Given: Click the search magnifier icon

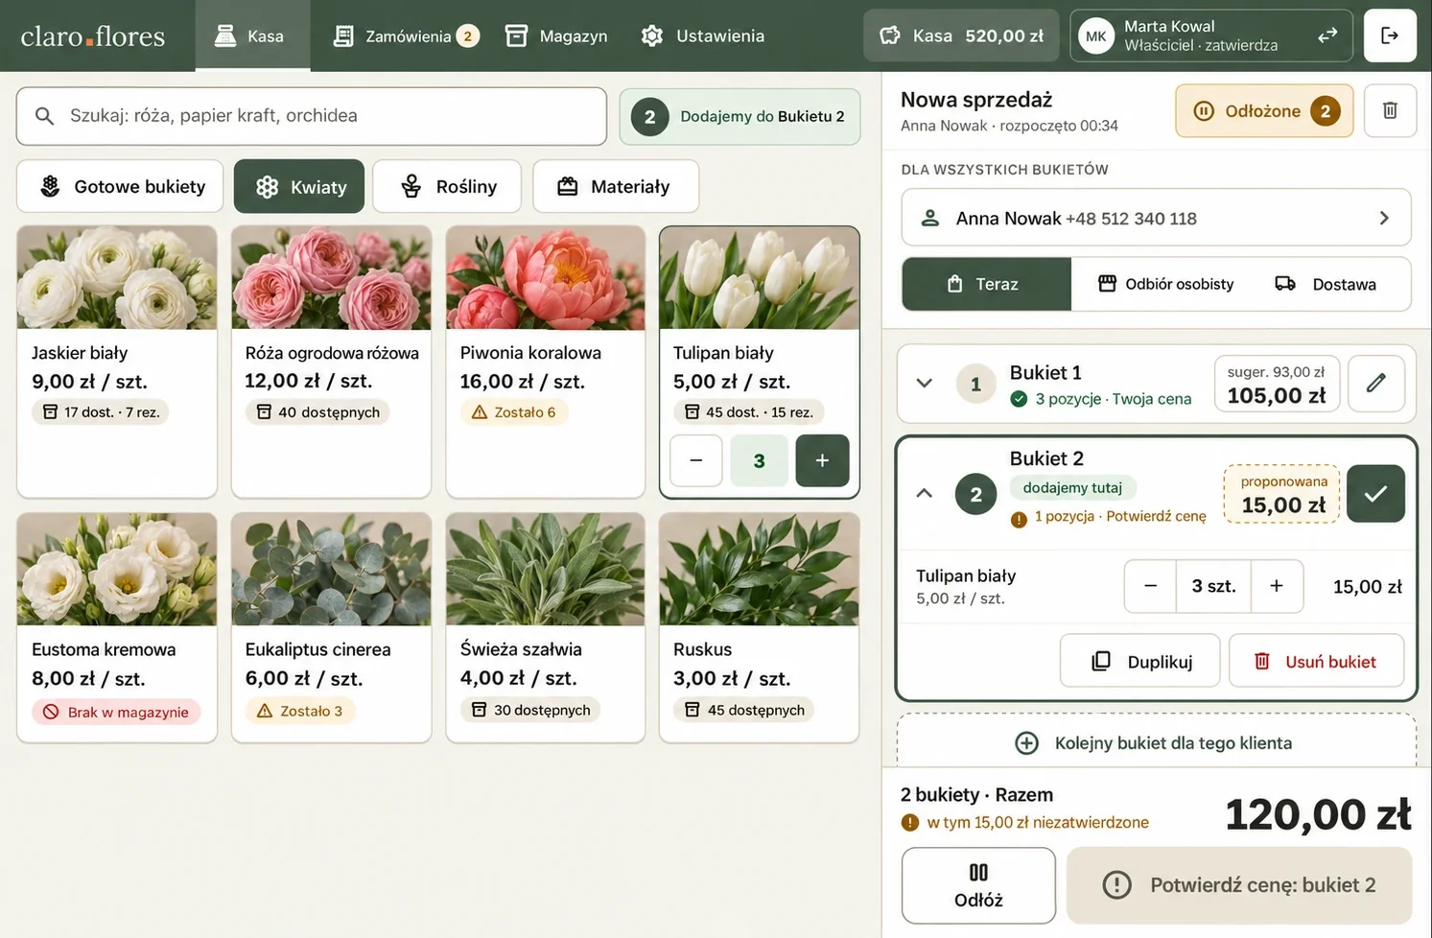Looking at the screenshot, I should (44, 116).
